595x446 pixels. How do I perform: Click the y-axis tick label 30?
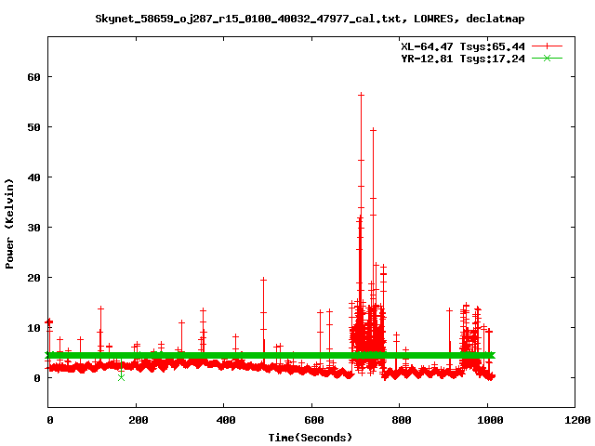coord(33,227)
